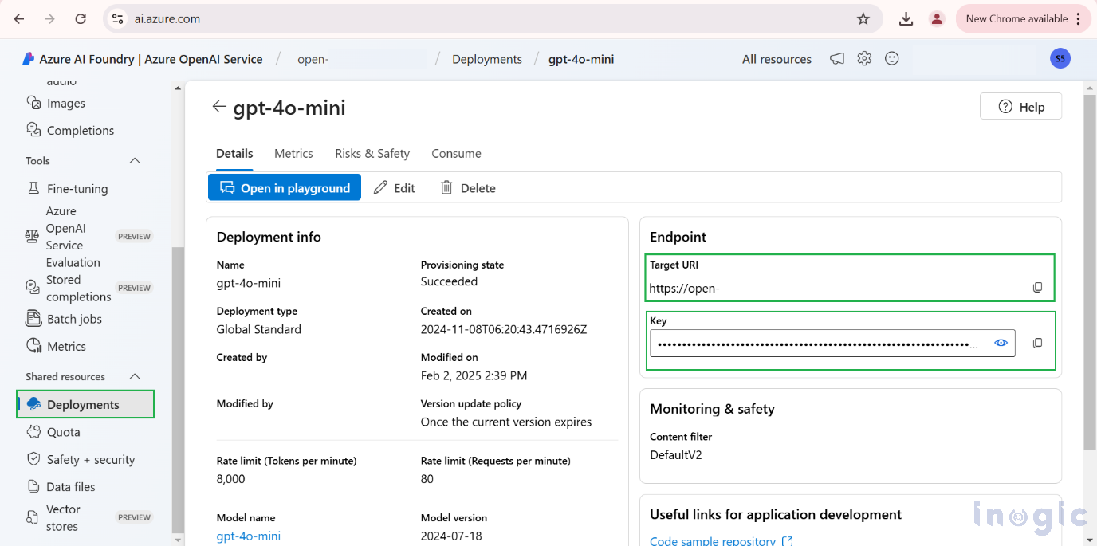Copy the Target URI to clipboard

[x=1037, y=288]
